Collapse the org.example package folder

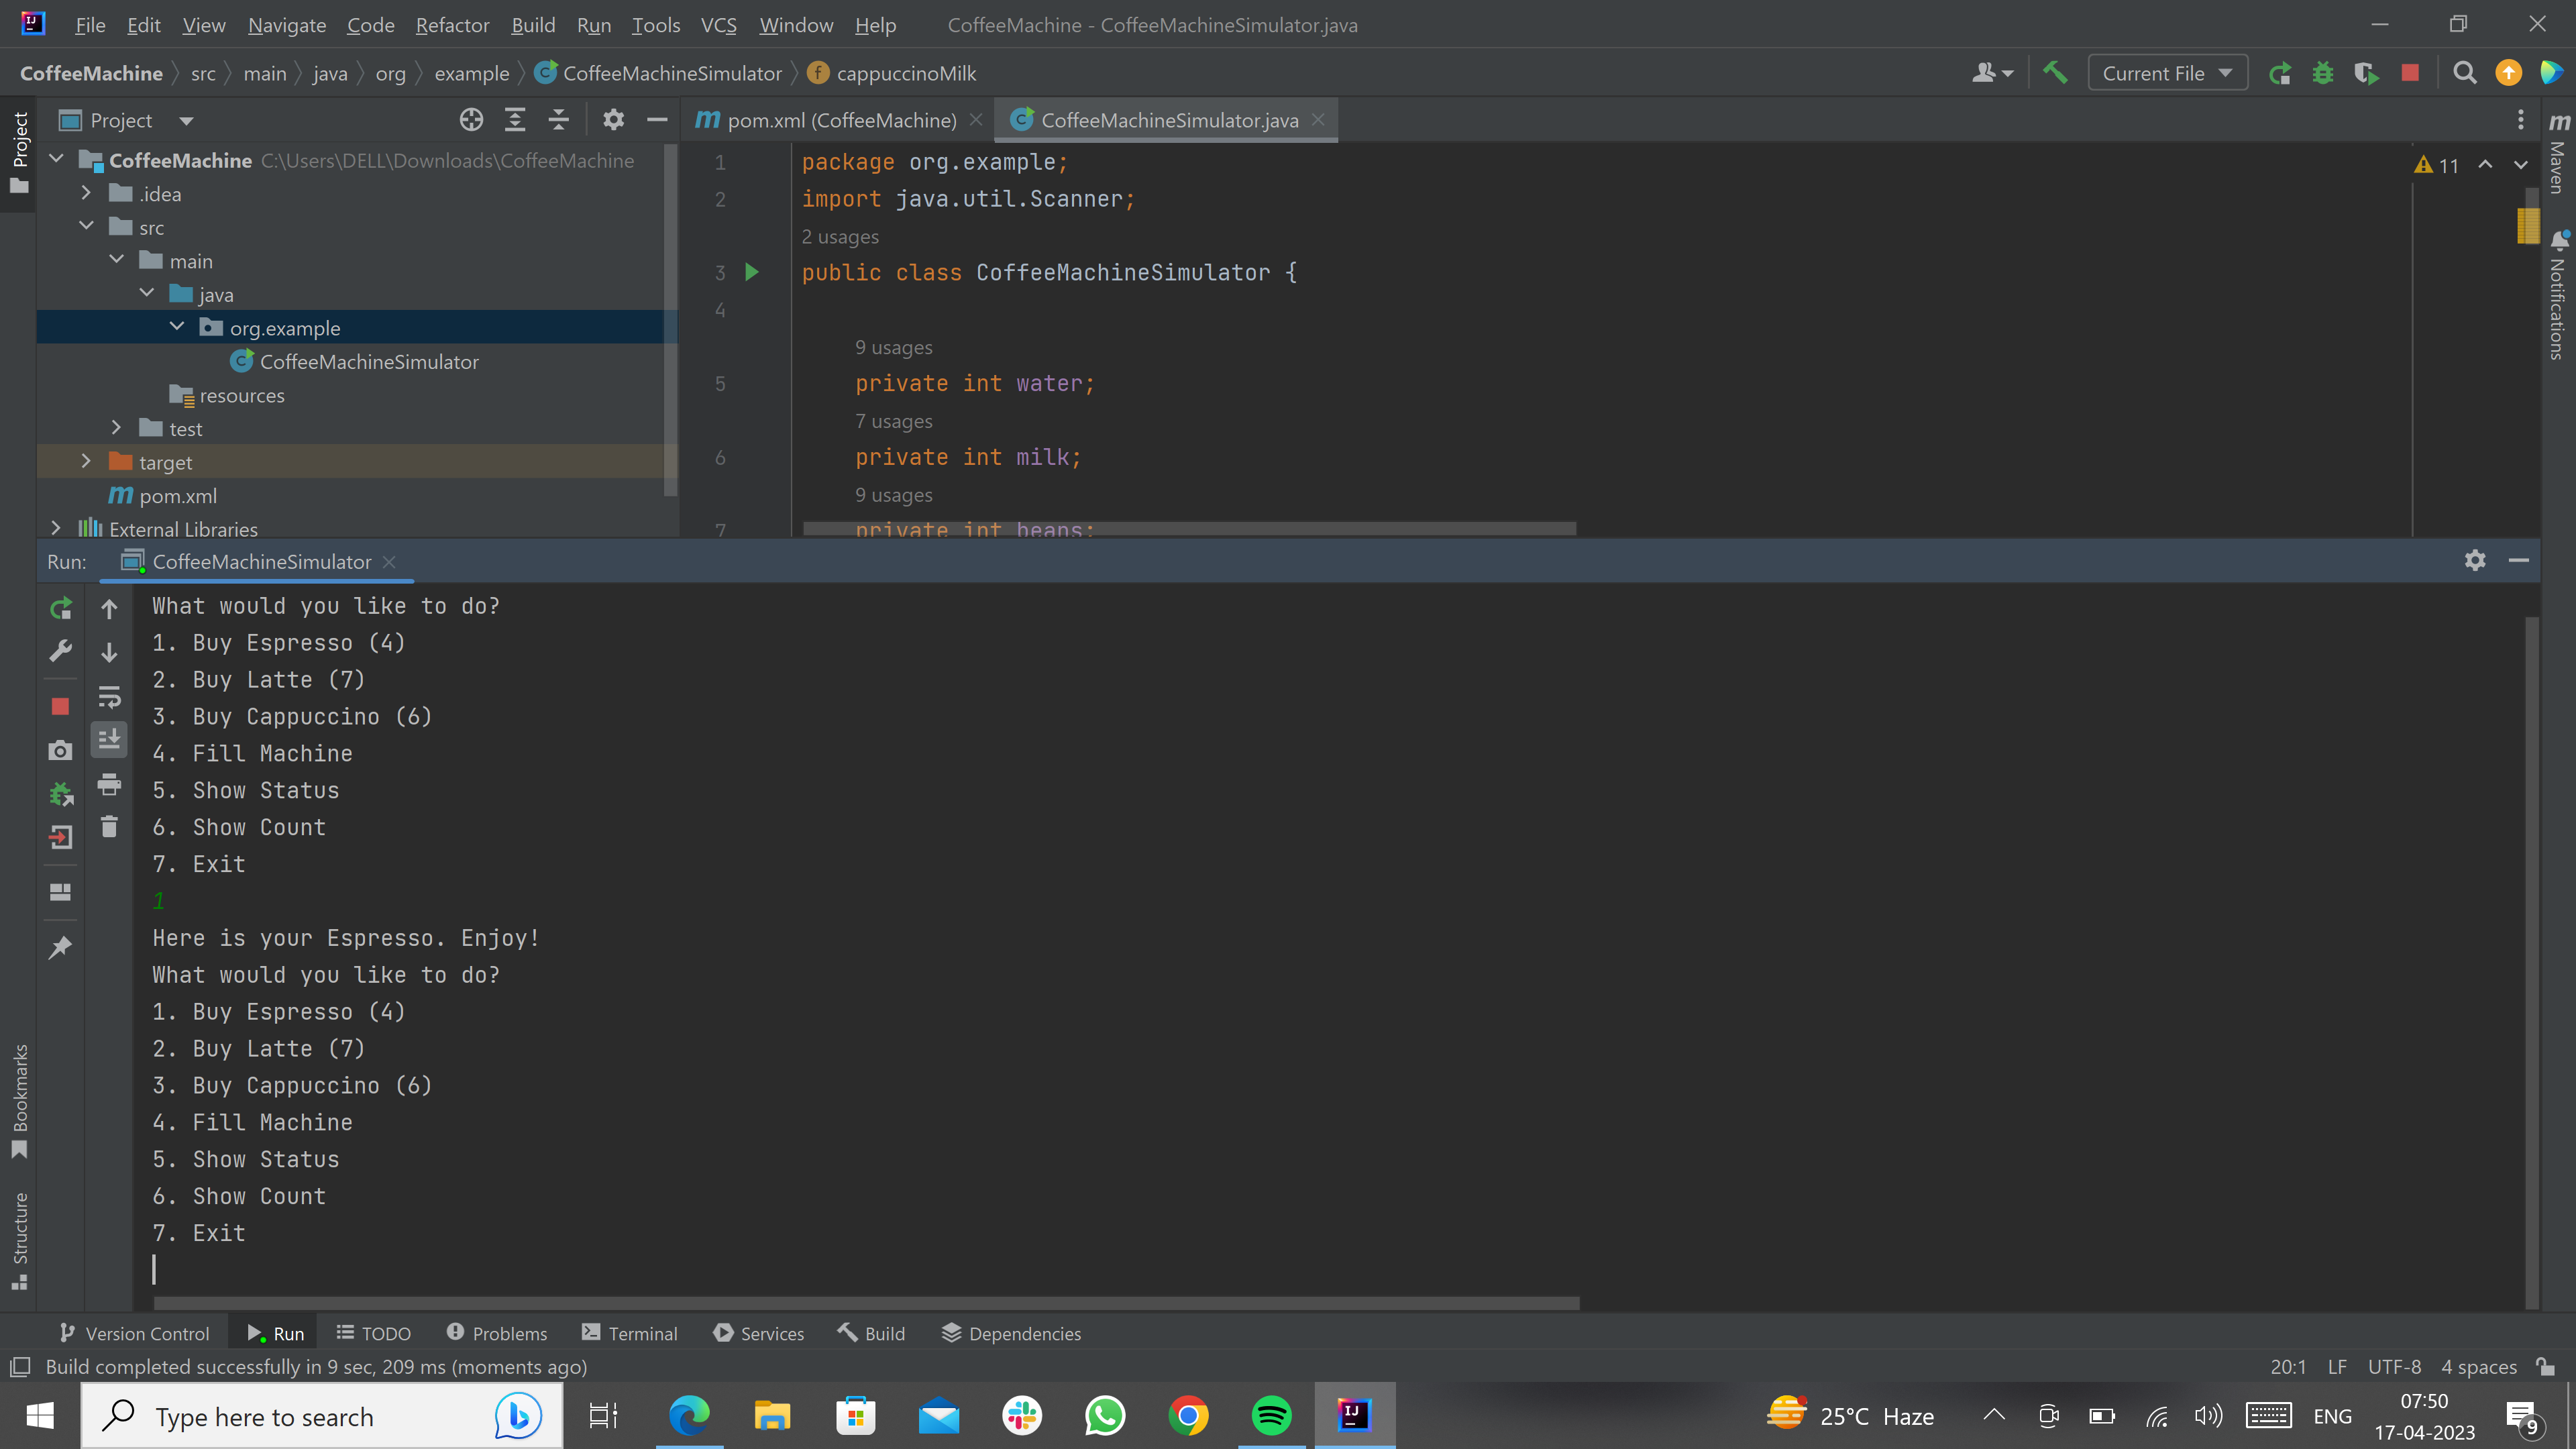click(x=177, y=326)
